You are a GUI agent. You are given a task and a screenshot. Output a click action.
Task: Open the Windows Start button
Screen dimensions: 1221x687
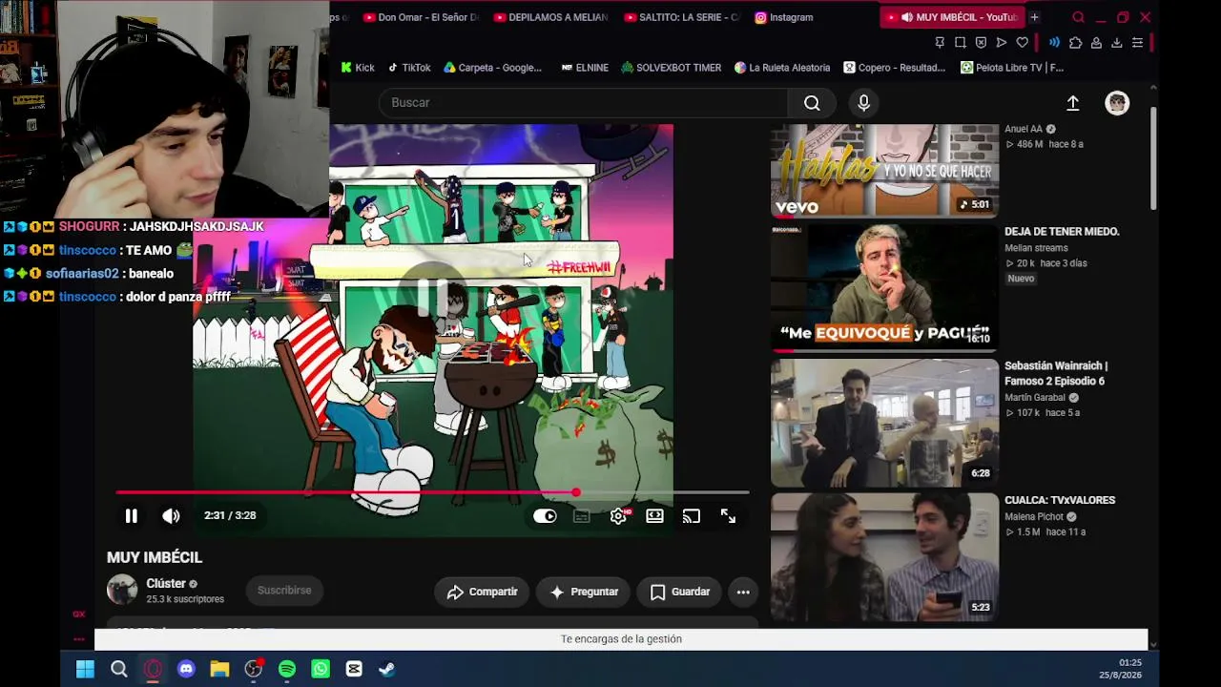pos(85,669)
